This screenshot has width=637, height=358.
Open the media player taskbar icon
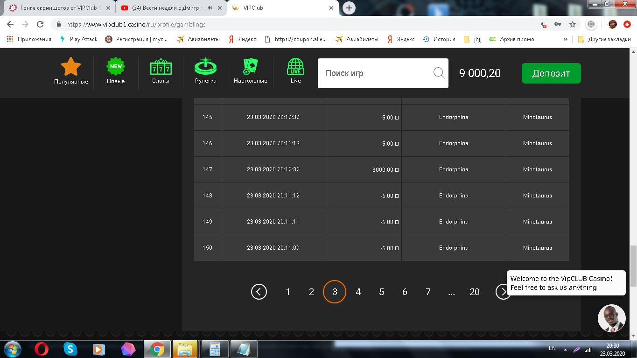tap(99, 349)
